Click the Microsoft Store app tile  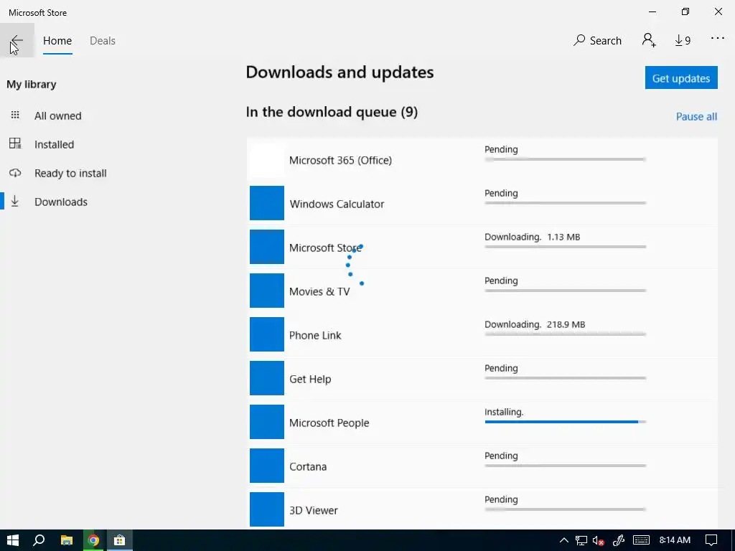coord(267,247)
